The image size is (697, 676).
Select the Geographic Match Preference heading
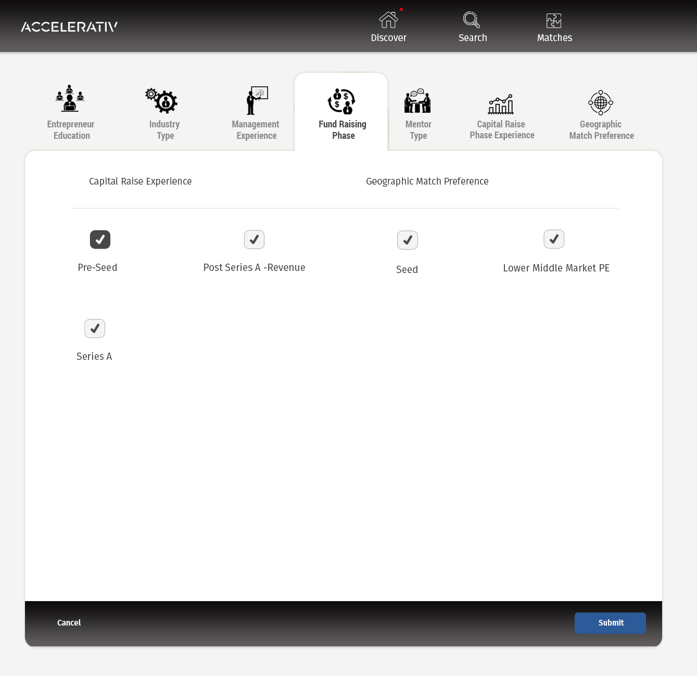coord(427,181)
